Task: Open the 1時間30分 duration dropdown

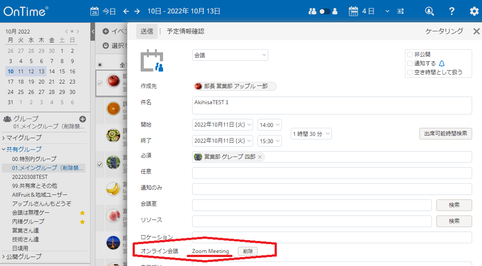Action: point(311,134)
